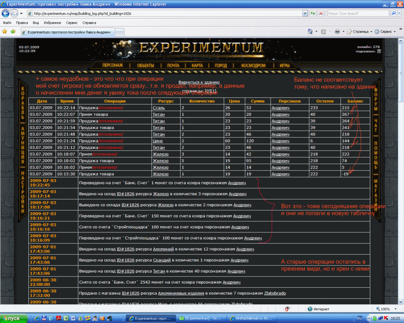Open ГОРОД in the game navigation
The image size is (404, 323).
[x=221, y=66]
